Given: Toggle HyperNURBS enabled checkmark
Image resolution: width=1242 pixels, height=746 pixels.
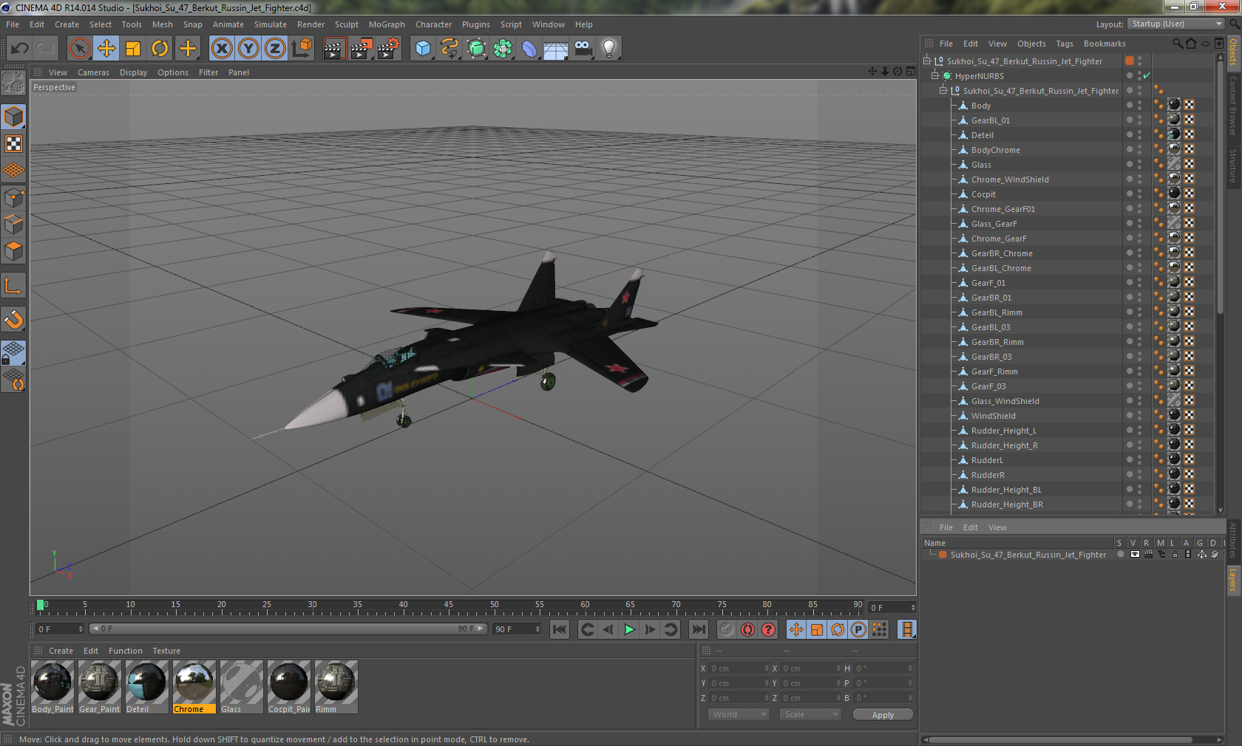Looking at the screenshot, I should (x=1147, y=76).
